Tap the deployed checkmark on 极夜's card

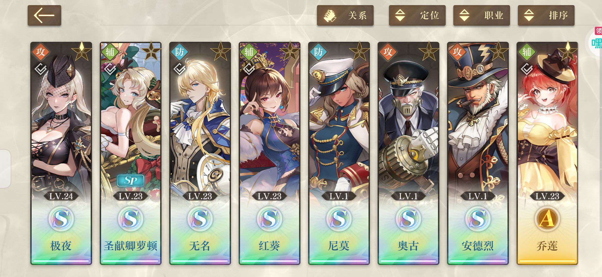pyautogui.click(x=41, y=69)
